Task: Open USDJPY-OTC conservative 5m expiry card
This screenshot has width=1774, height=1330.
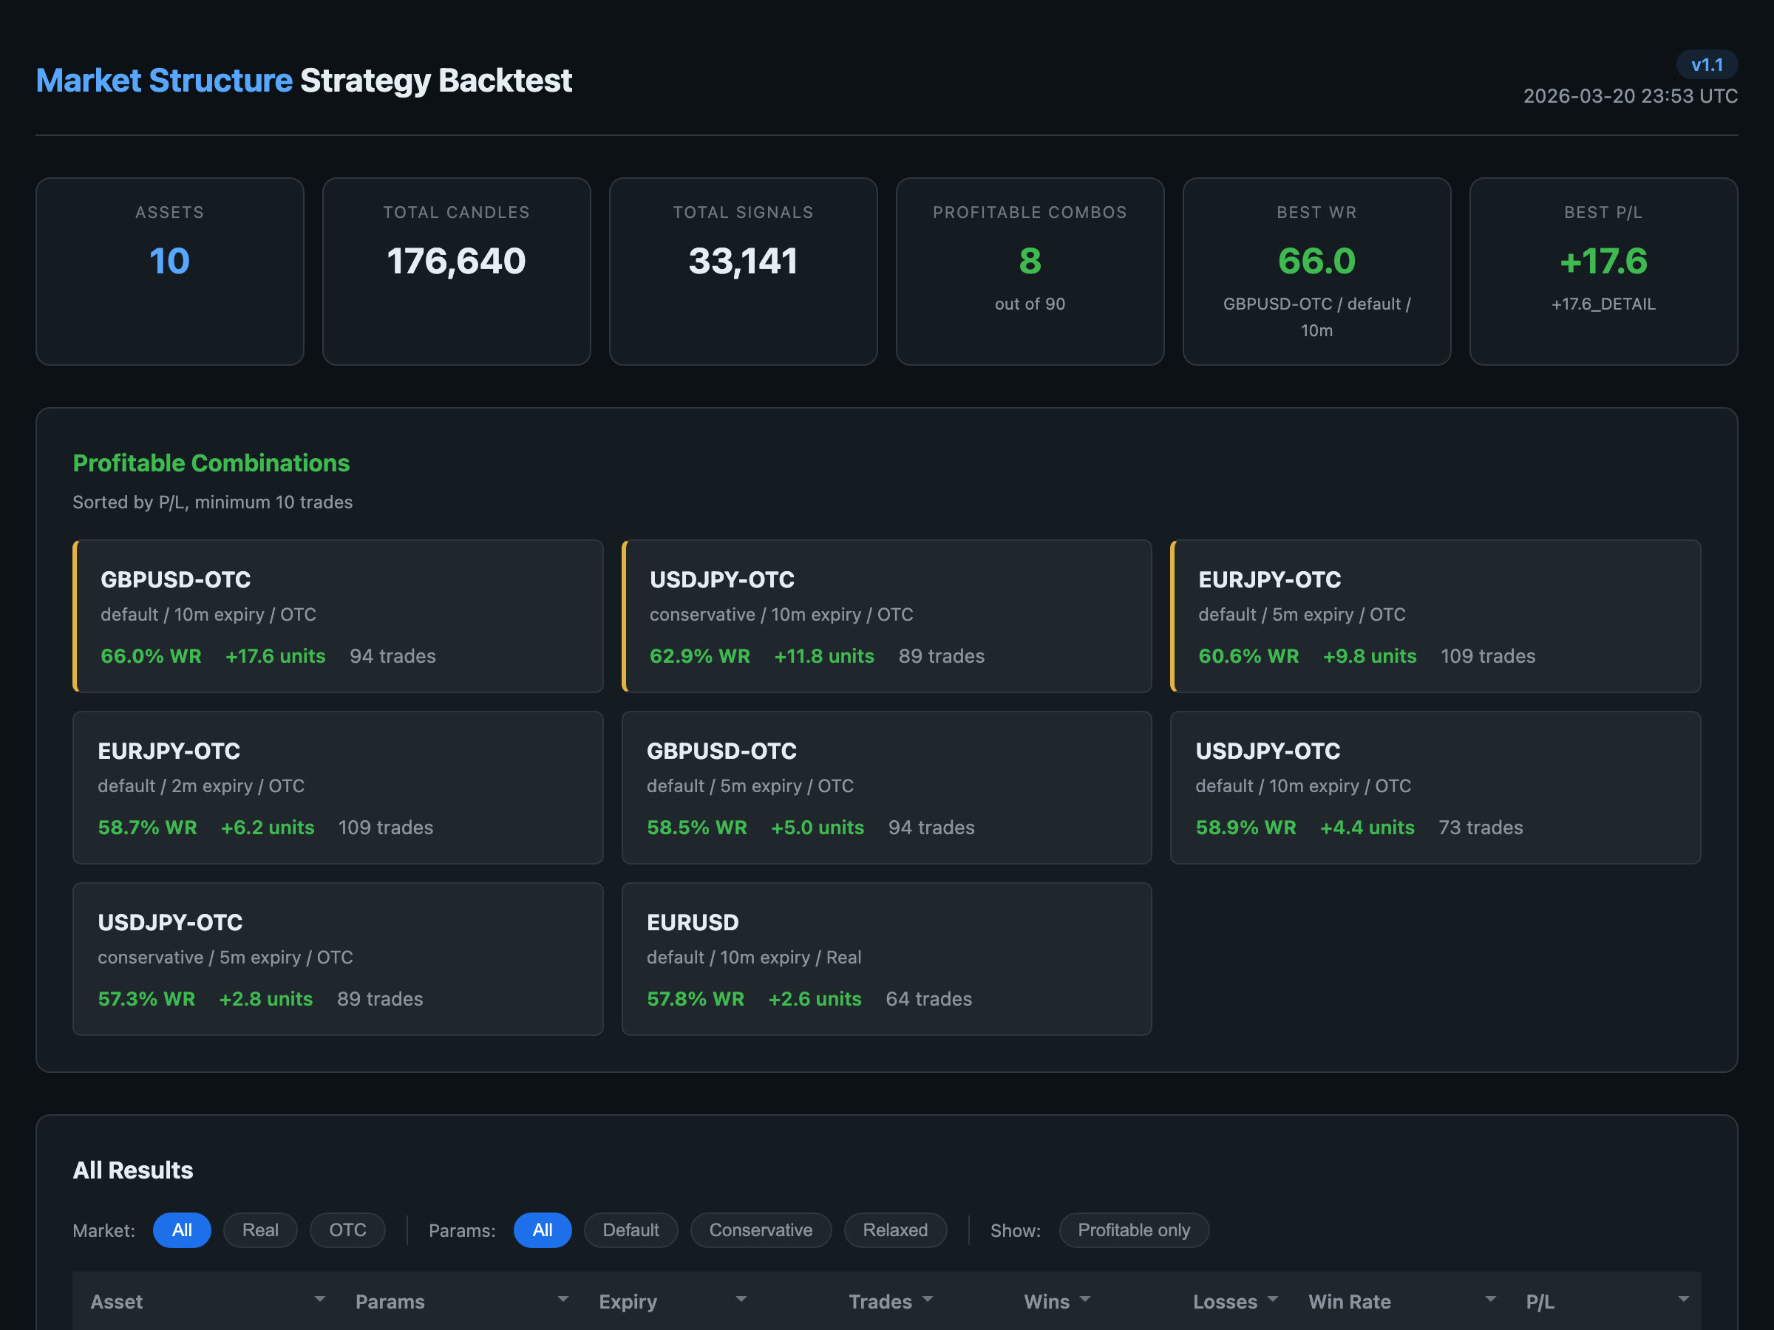Action: pos(338,959)
